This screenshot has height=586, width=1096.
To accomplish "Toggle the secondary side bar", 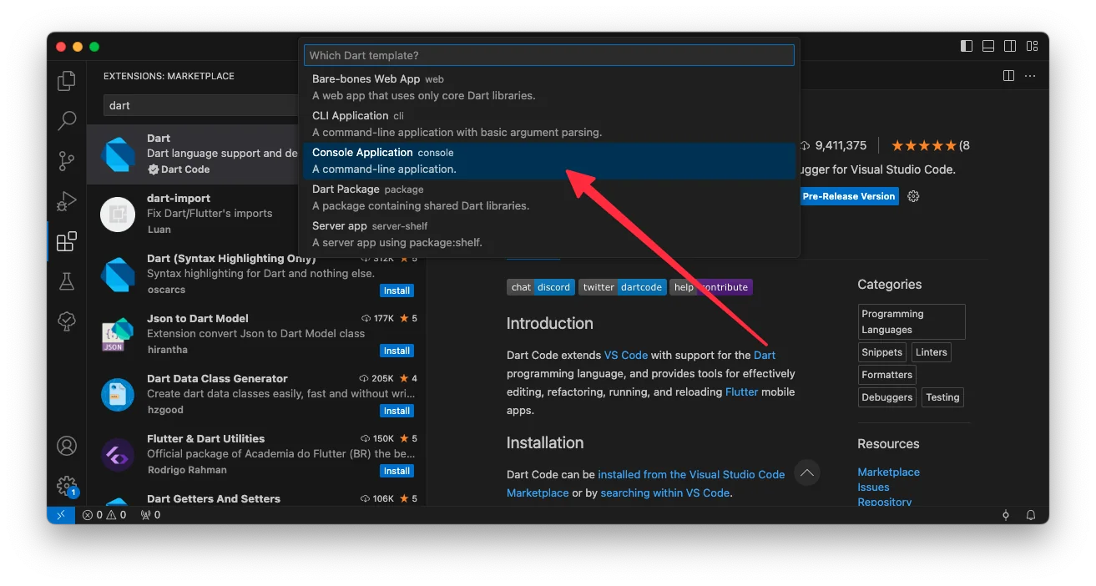I will click(1010, 46).
